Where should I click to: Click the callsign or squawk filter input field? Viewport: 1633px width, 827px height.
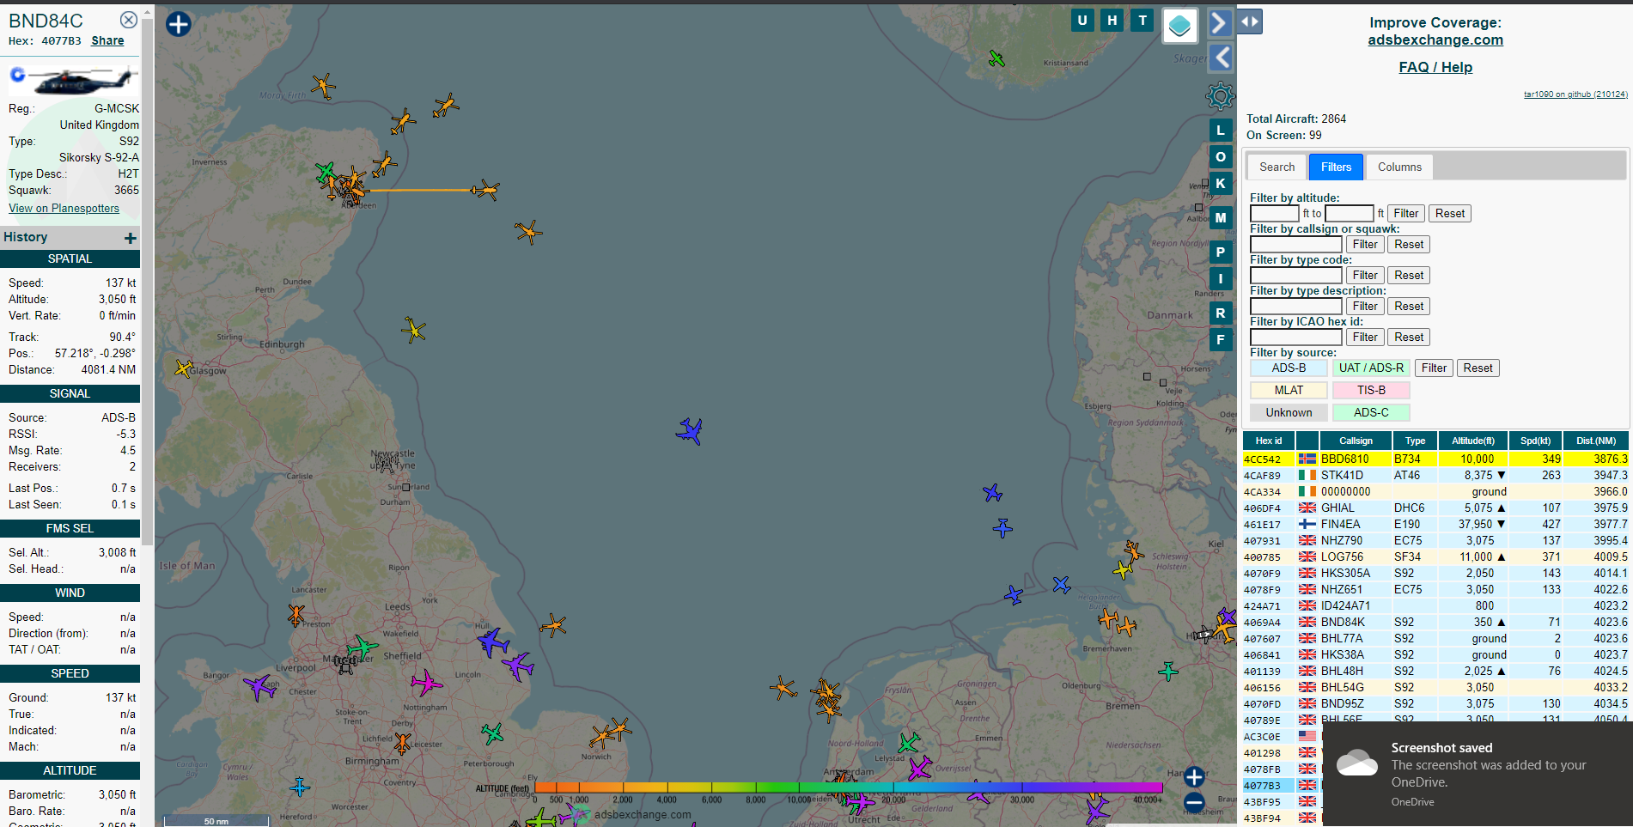tap(1295, 245)
